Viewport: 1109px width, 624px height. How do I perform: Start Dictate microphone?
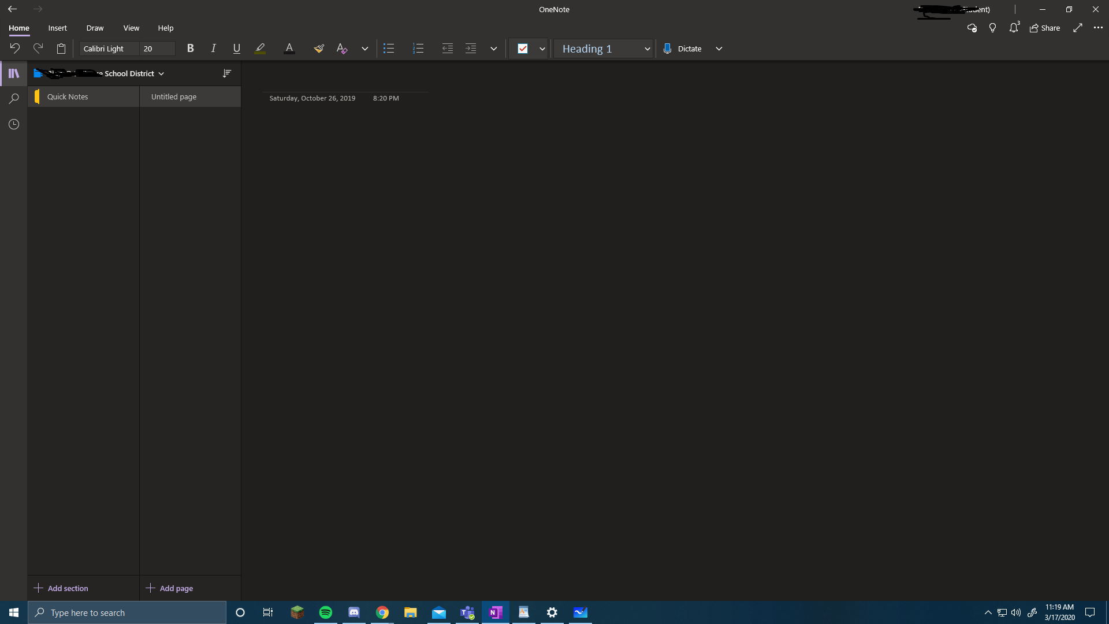[x=682, y=49]
